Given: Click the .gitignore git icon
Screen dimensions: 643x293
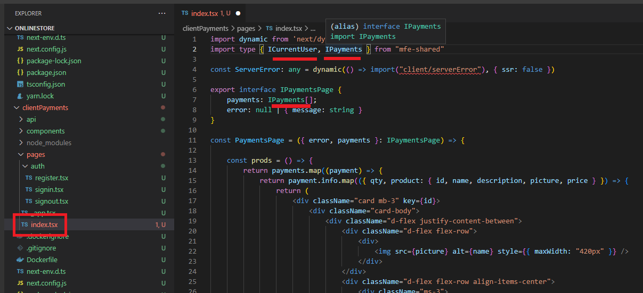Looking at the screenshot, I should pos(20,248).
